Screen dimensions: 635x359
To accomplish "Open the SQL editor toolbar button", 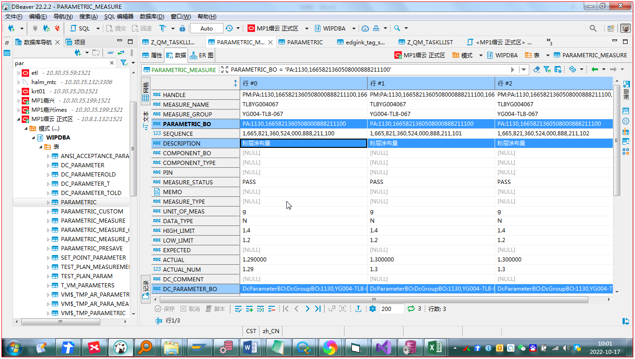I will click(80, 28).
